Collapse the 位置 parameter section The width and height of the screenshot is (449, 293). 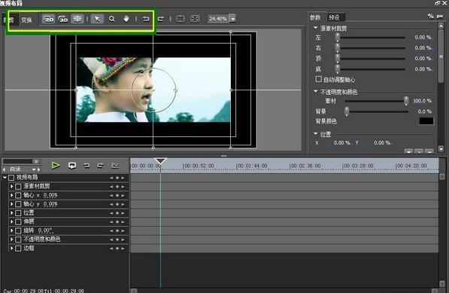[316, 133]
